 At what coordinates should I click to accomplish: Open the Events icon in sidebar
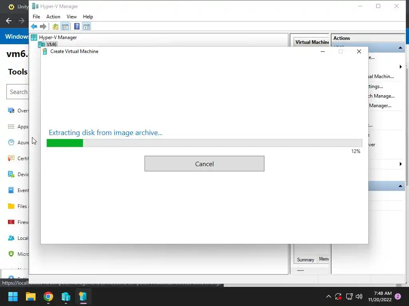point(11,190)
